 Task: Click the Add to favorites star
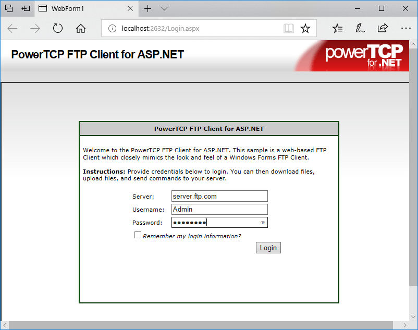click(x=305, y=28)
